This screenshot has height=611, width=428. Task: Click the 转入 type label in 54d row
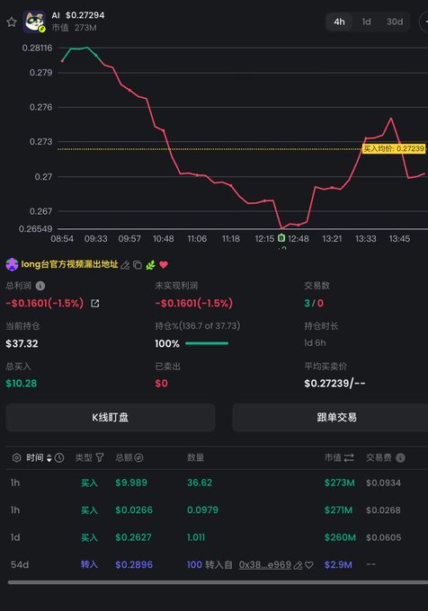click(x=89, y=564)
